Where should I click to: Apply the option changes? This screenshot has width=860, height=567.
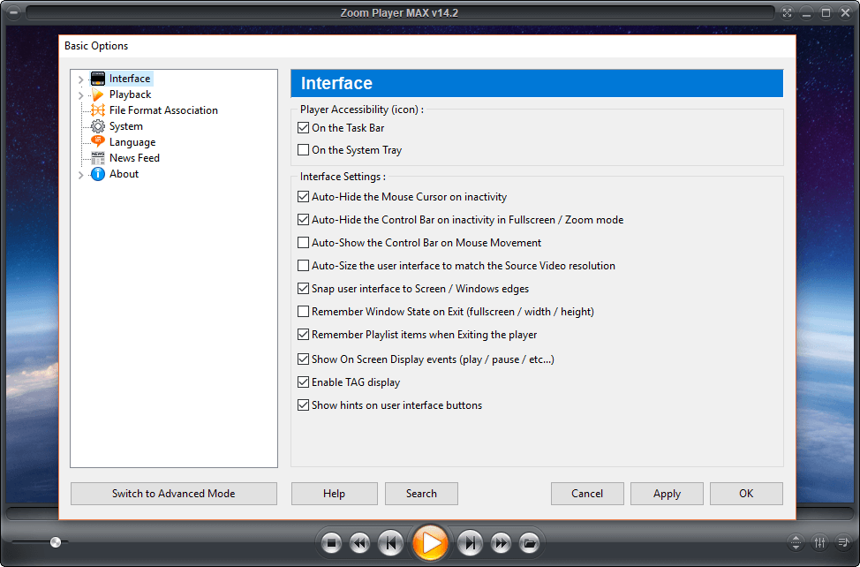tap(667, 494)
